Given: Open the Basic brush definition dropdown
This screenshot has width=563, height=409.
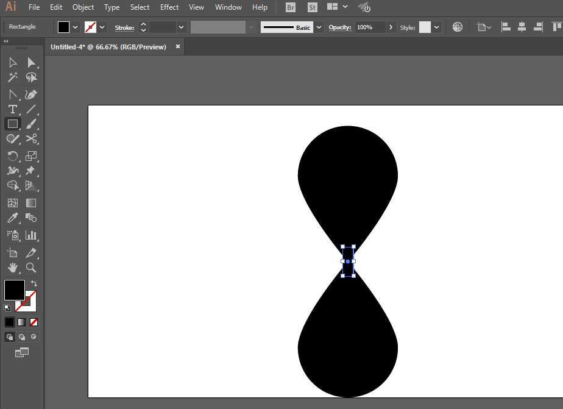Looking at the screenshot, I should click(x=319, y=27).
